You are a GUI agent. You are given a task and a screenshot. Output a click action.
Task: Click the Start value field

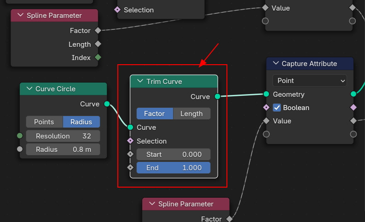click(x=174, y=155)
